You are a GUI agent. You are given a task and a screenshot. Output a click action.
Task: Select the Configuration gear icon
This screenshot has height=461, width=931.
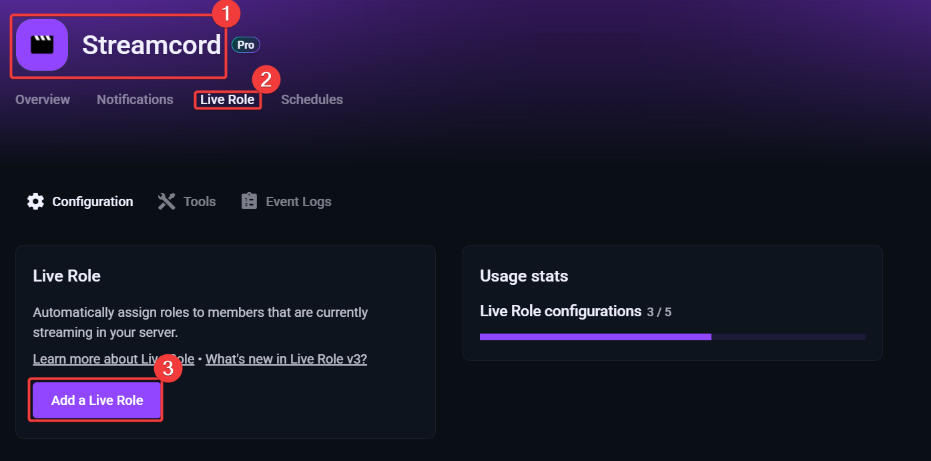(35, 200)
